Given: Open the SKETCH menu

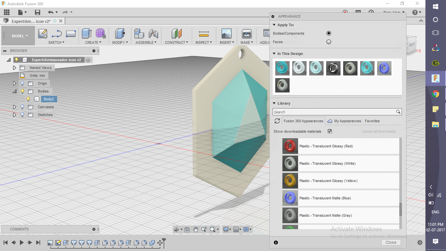Looking at the screenshot, I should [56, 42].
